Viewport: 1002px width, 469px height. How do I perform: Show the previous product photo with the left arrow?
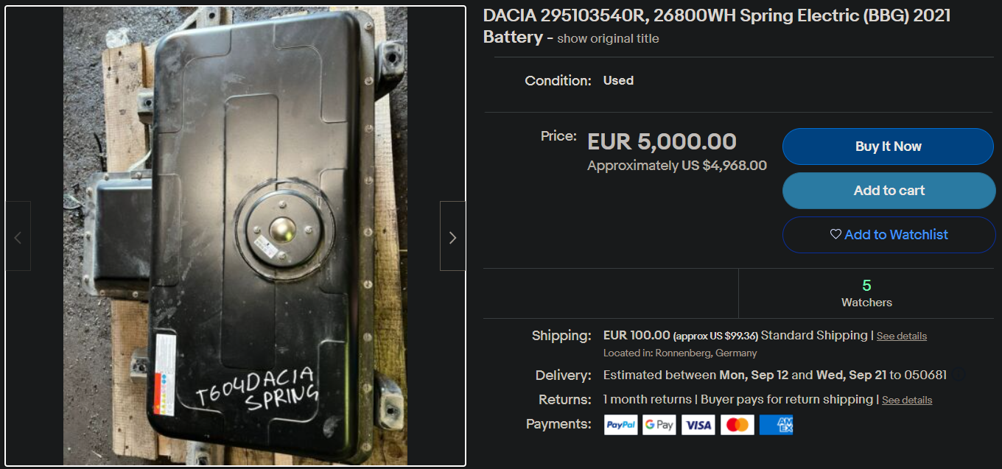[x=18, y=236]
